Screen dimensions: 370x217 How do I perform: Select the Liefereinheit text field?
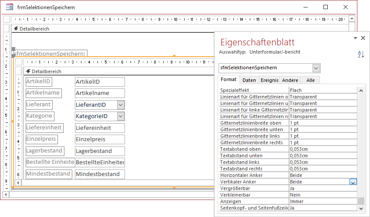pos(100,128)
